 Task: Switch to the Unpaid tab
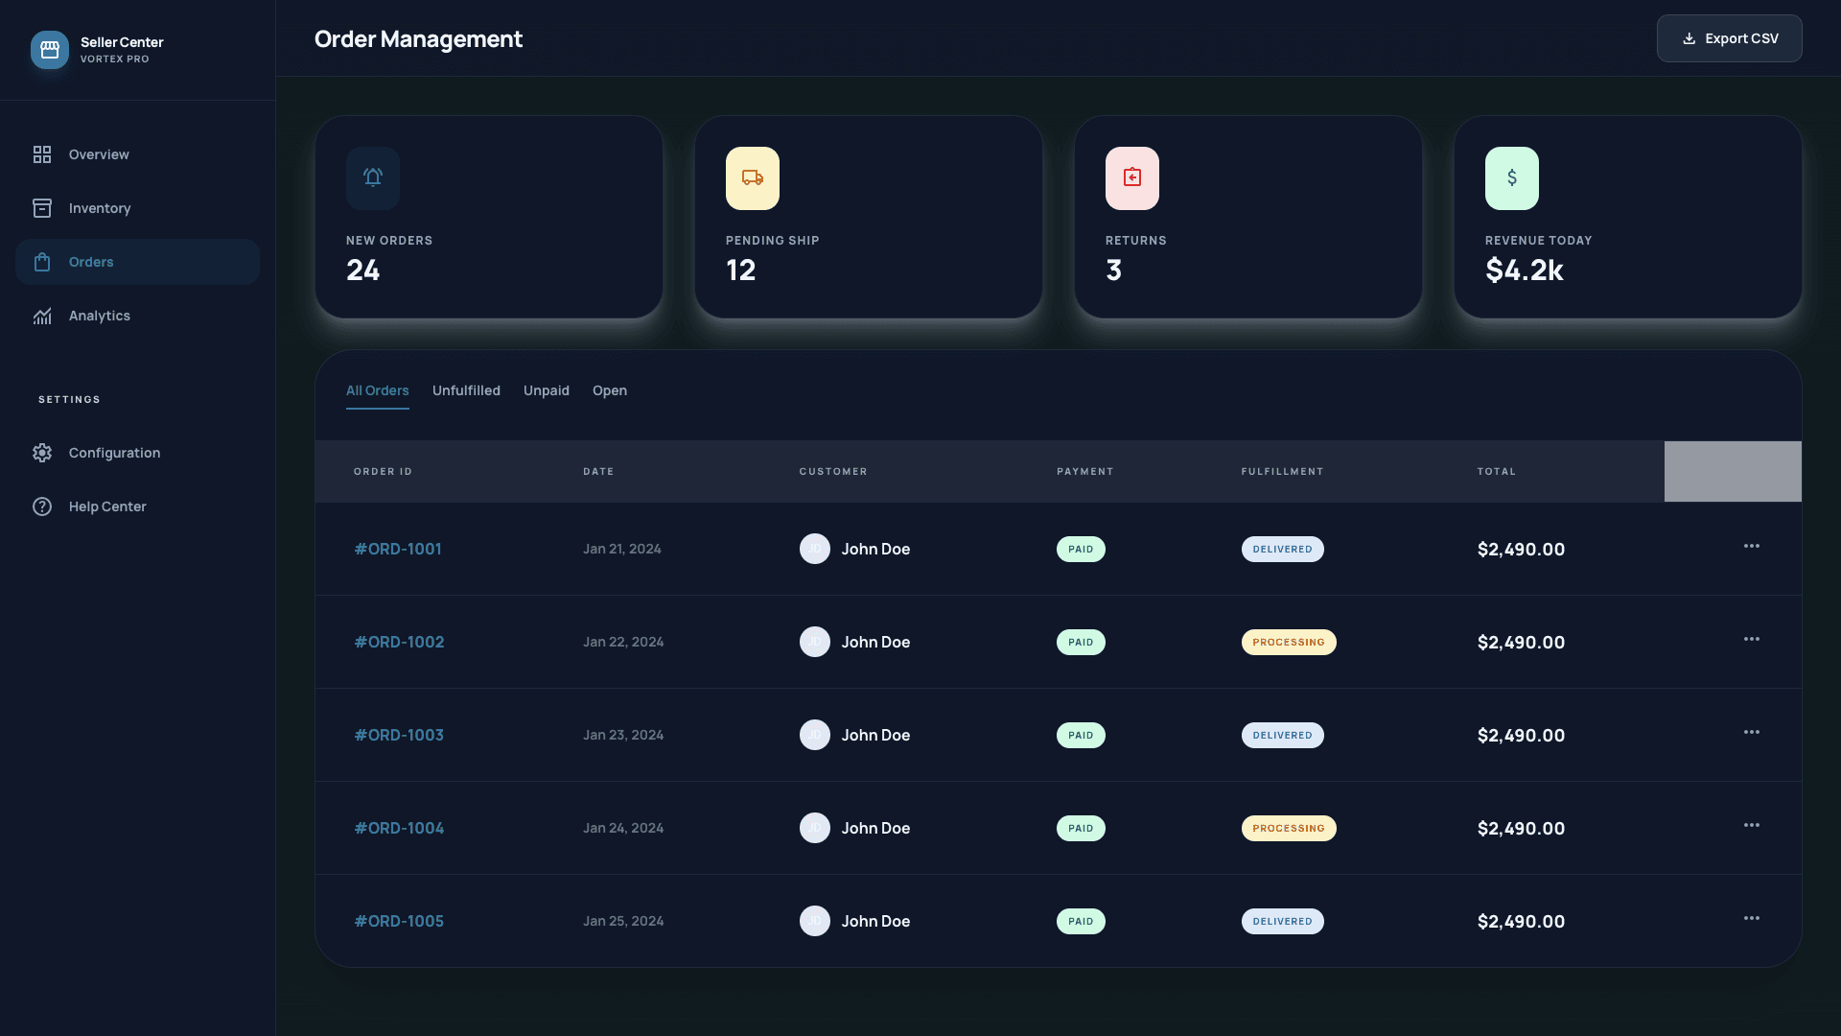[x=546, y=390]
